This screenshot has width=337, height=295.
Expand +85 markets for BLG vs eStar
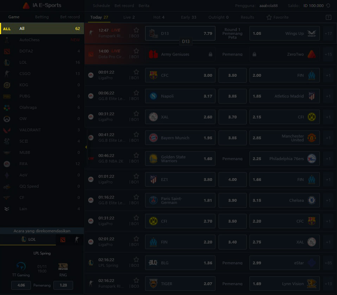pyautogui.click(x=328, y=263)
